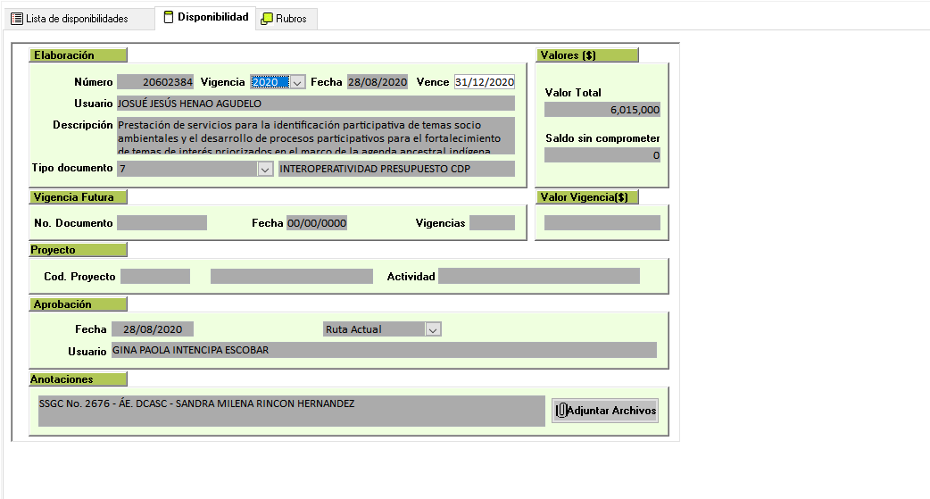Expand the Ruta Actual dropdown

433,329
